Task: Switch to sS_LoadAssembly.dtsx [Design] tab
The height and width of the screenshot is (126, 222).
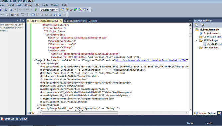Action: (80, 21)
